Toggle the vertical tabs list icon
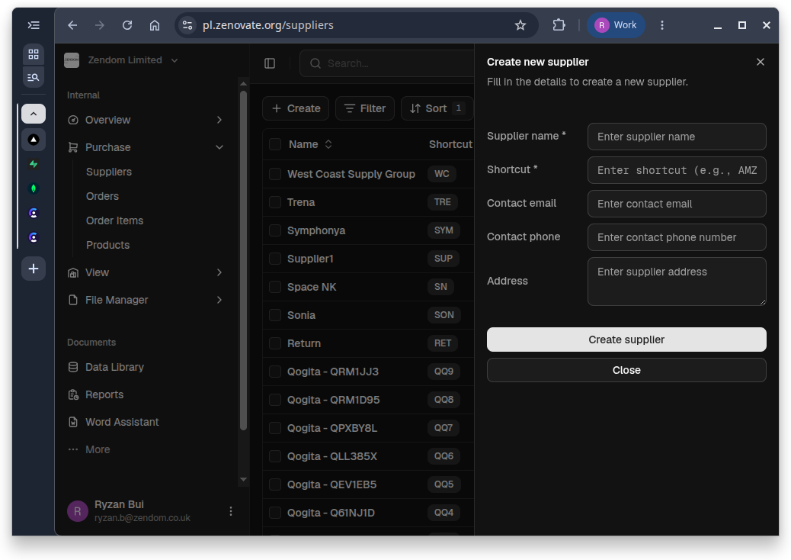791x560 pixels. [x=34, y=25]
